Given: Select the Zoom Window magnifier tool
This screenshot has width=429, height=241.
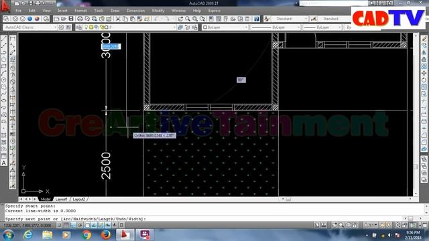Looking at the screenshot, I should [195, 19].
